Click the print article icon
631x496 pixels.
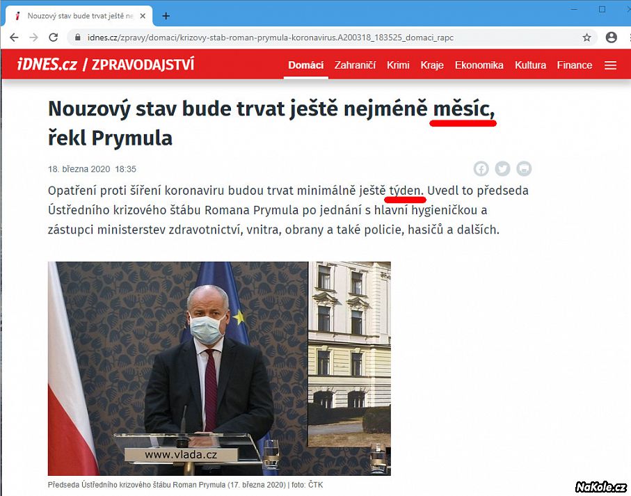pos(524,168)
